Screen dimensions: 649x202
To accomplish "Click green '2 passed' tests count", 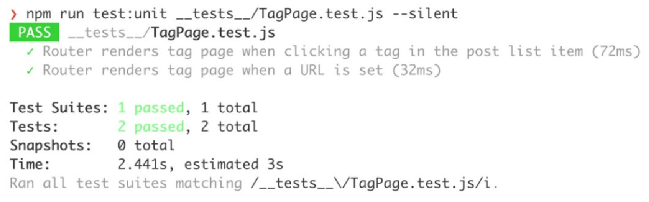I will coord(150,126).
